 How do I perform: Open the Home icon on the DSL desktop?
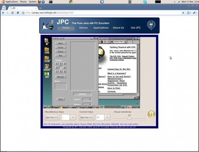pyautogui.click(x=46, y=41)
